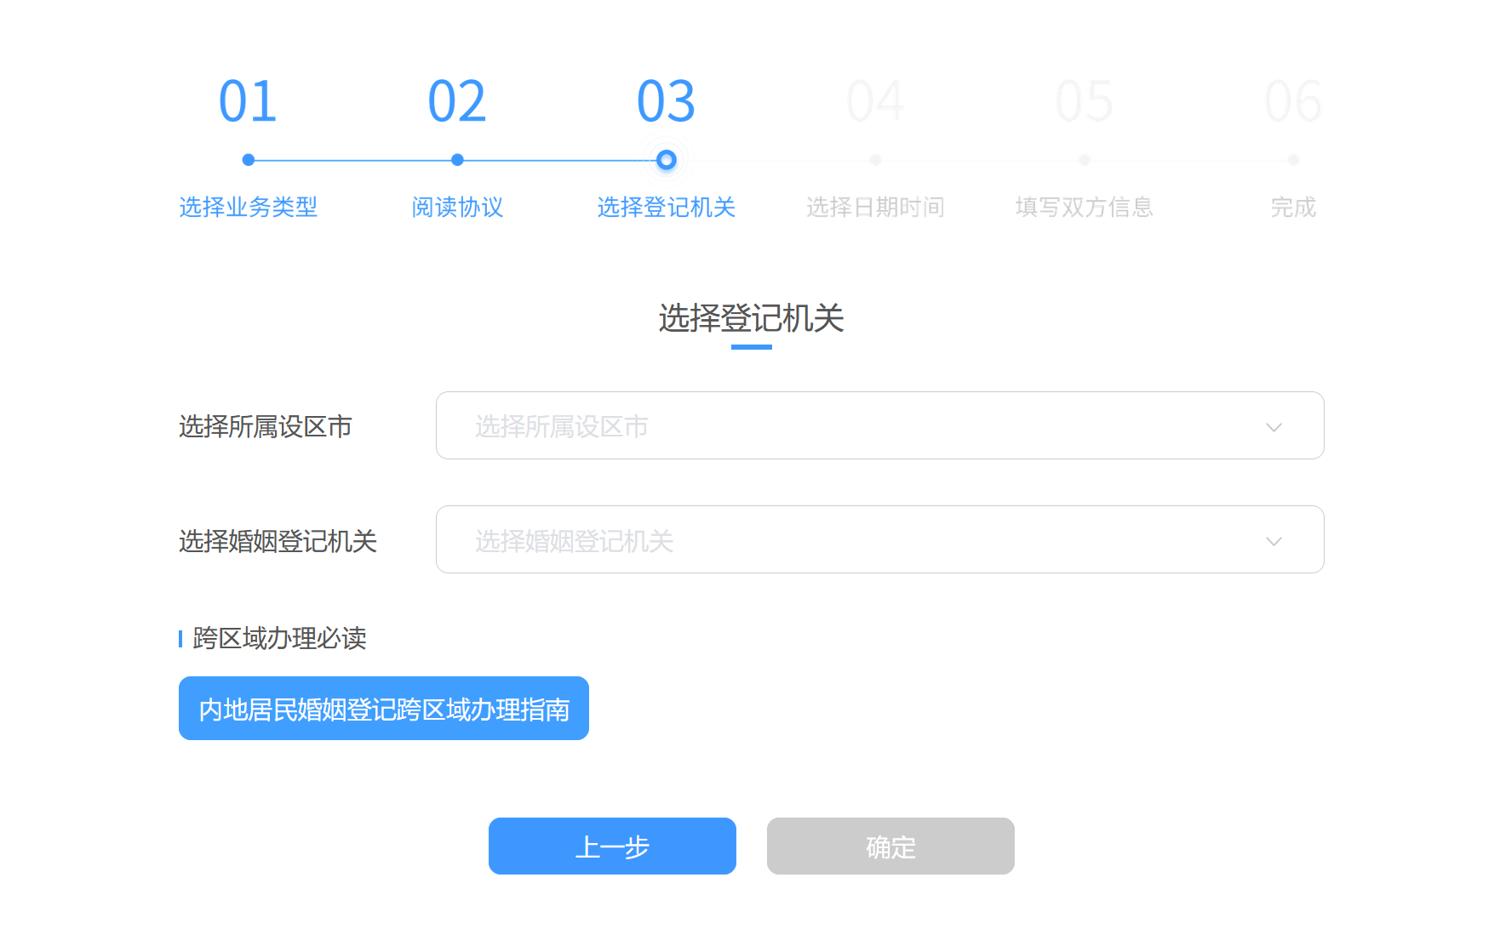The width and height of the screenshot is (1500, 929).
Task: Click the step 03 number
Action: (666, 102)
